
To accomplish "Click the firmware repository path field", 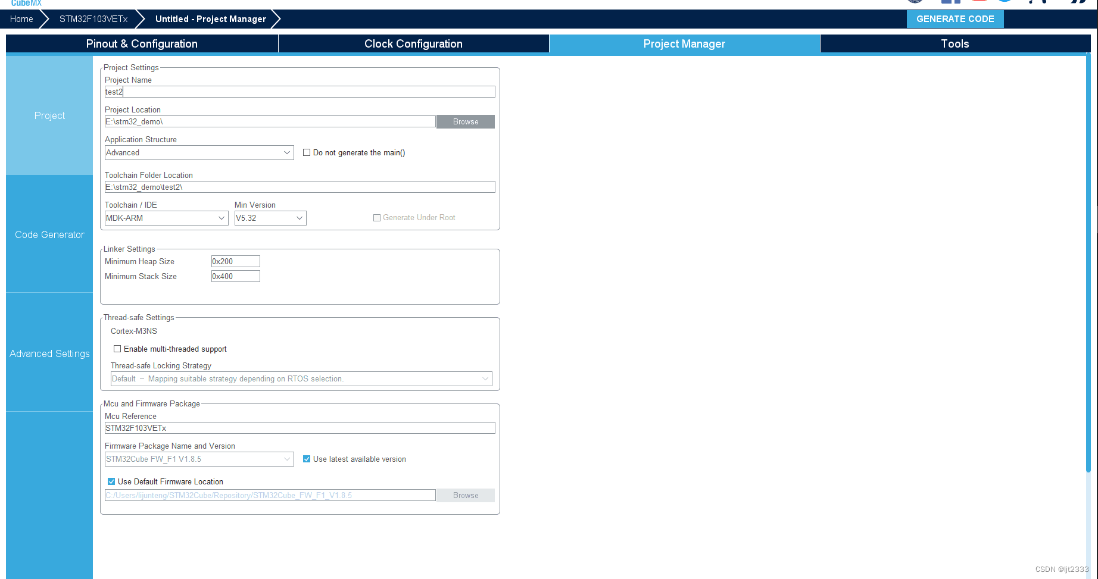I will point(270,495).
